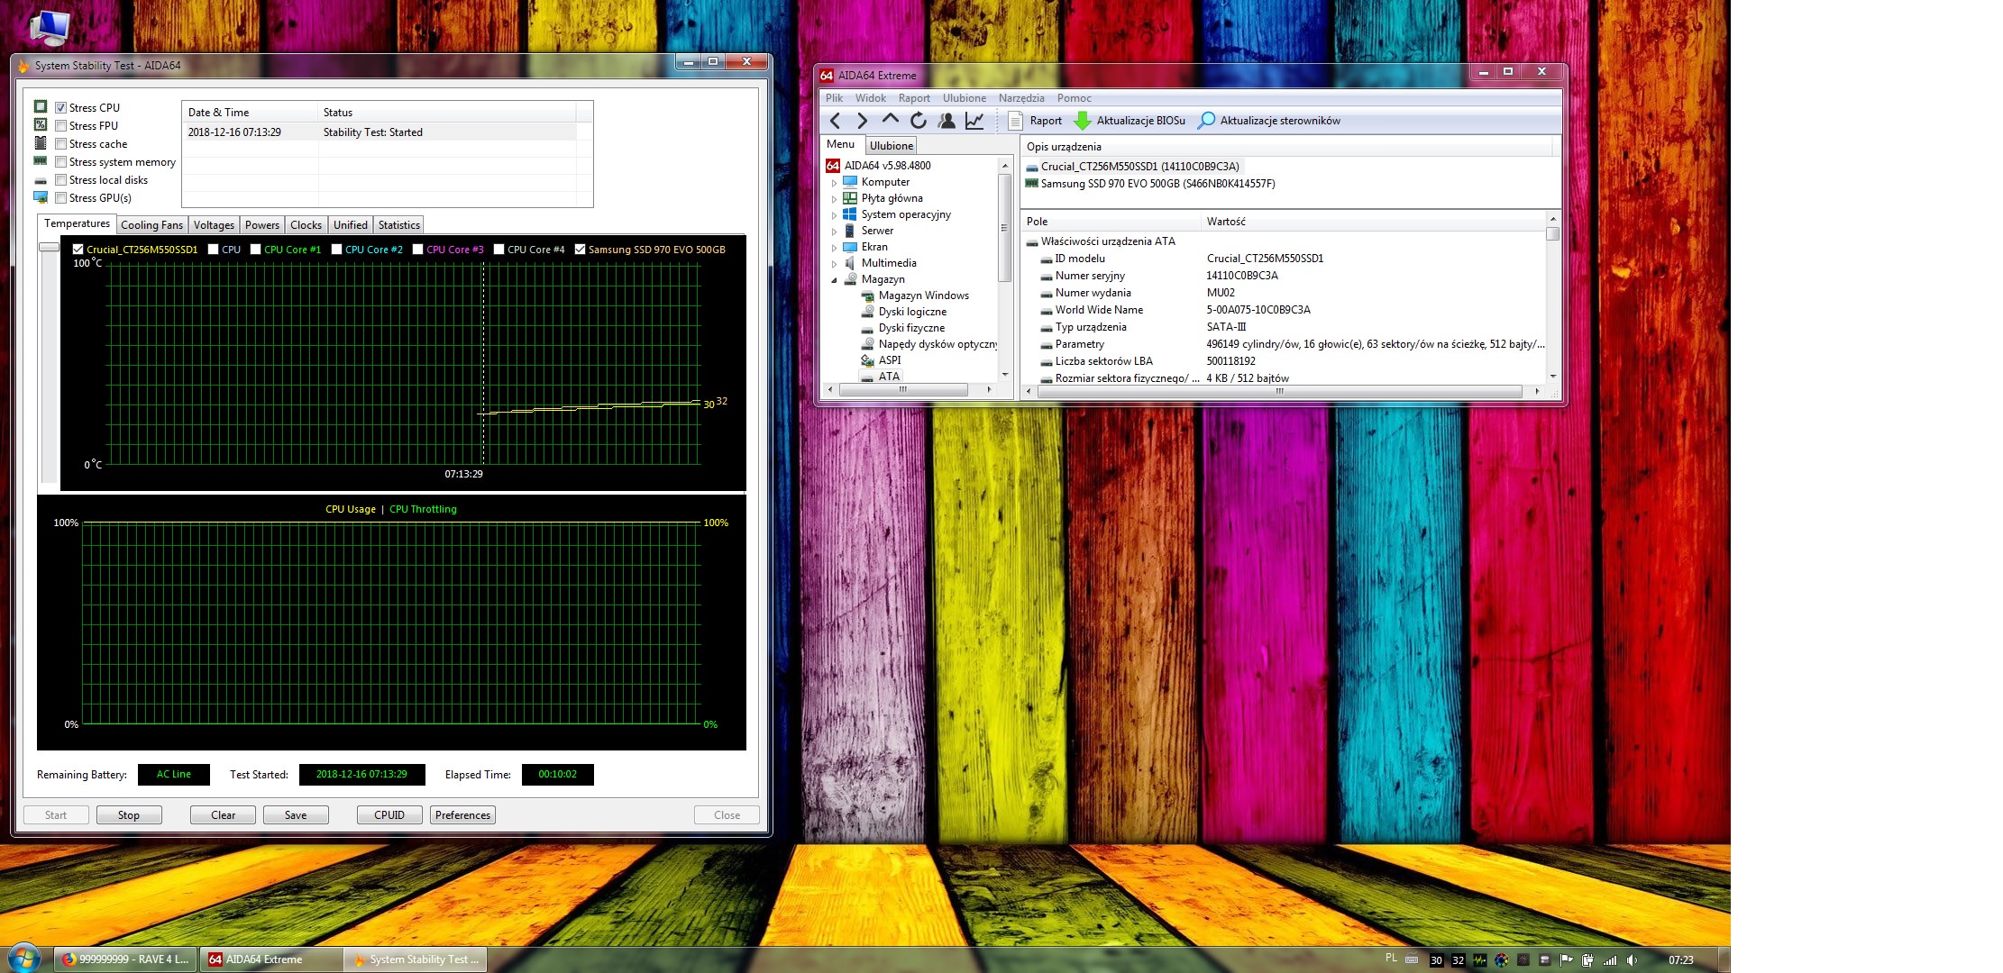Open the user icon in the AIDA64 toolbar

coord(947,121)
